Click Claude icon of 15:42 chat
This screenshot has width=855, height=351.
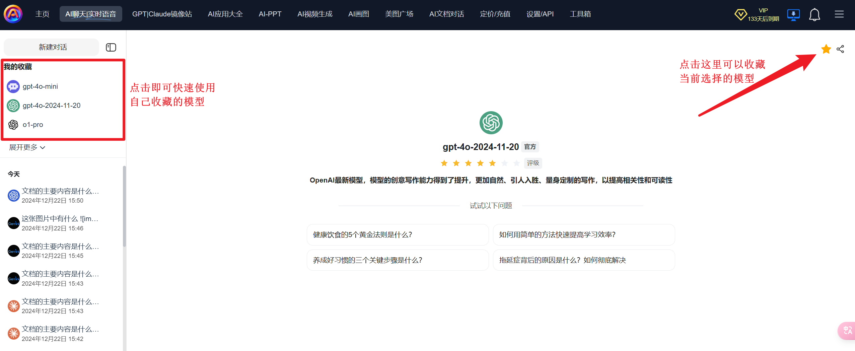(x=14, y=334)
